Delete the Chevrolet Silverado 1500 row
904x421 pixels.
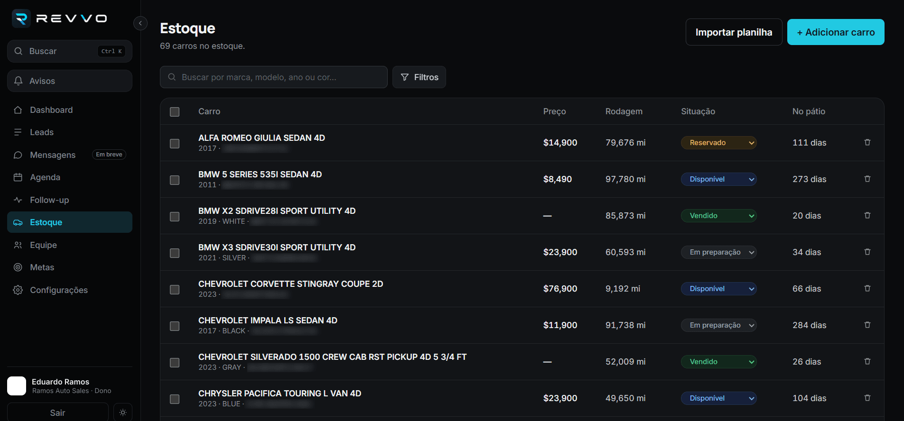867,361
